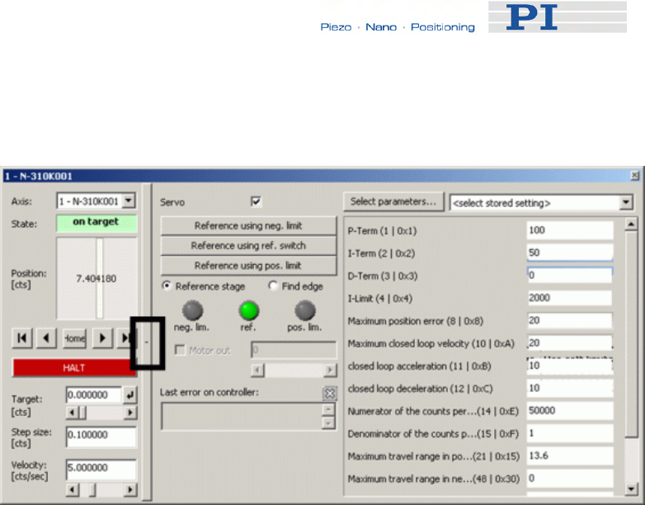Click the error box's scroll up arrow
645x505 pixels.
[x=328, y=409]
